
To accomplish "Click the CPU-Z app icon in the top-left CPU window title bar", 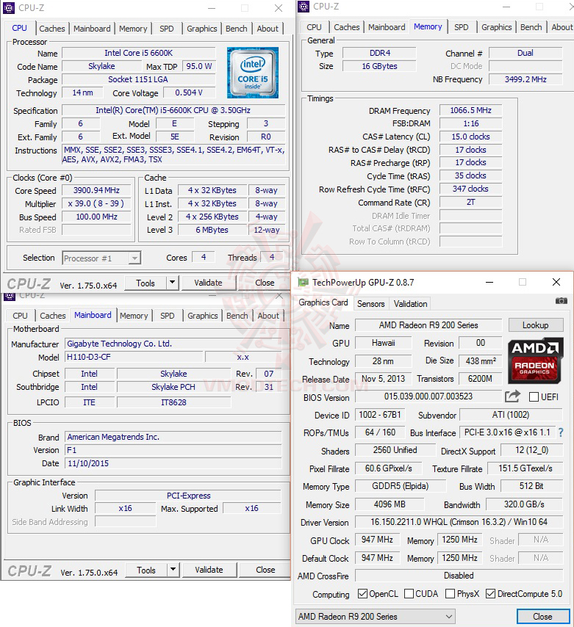I will (8, 7).
